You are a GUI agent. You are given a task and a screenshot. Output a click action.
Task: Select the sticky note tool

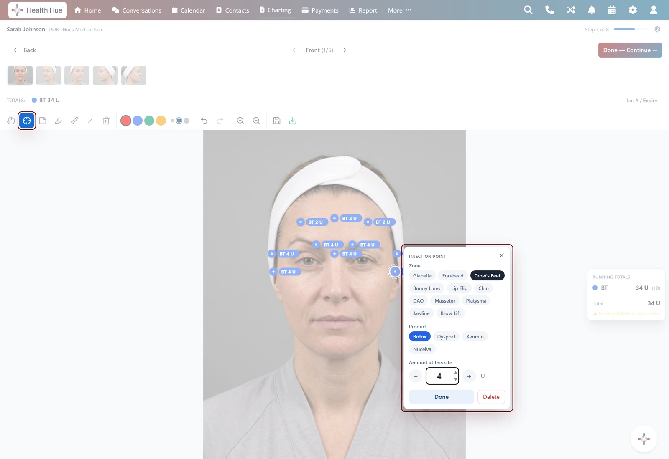(43, 121)
